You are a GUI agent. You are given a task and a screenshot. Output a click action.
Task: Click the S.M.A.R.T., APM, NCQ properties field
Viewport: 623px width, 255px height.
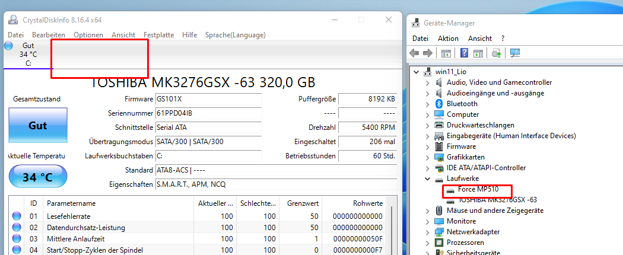coord(276,184)
